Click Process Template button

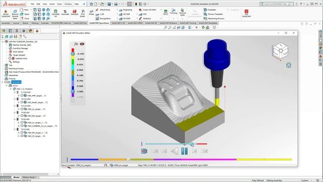pyautogui.click(x=213, y=14)
